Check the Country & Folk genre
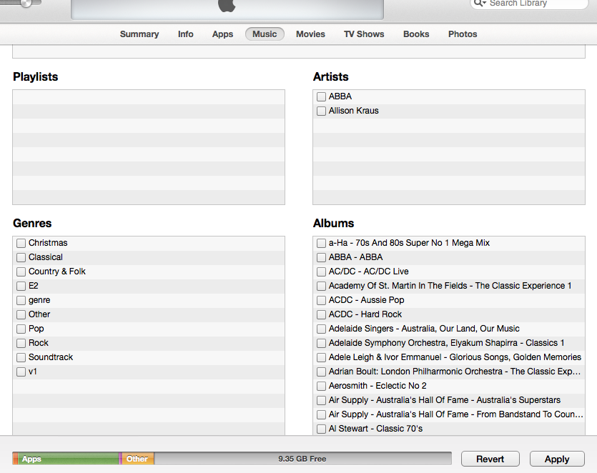The height and width of the screenshot is (473, 597). tap(21, 272)
